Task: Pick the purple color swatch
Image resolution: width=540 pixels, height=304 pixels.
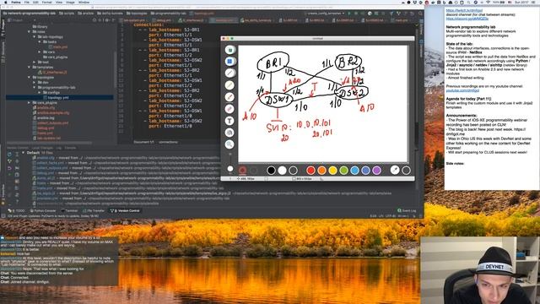Action: pyautogui.click(x=377, y=170)
